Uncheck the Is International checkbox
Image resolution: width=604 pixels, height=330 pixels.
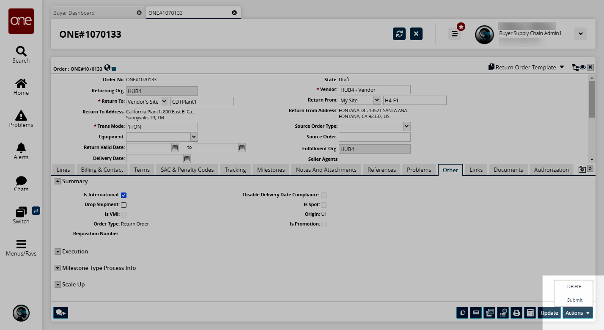coord(124,195)
